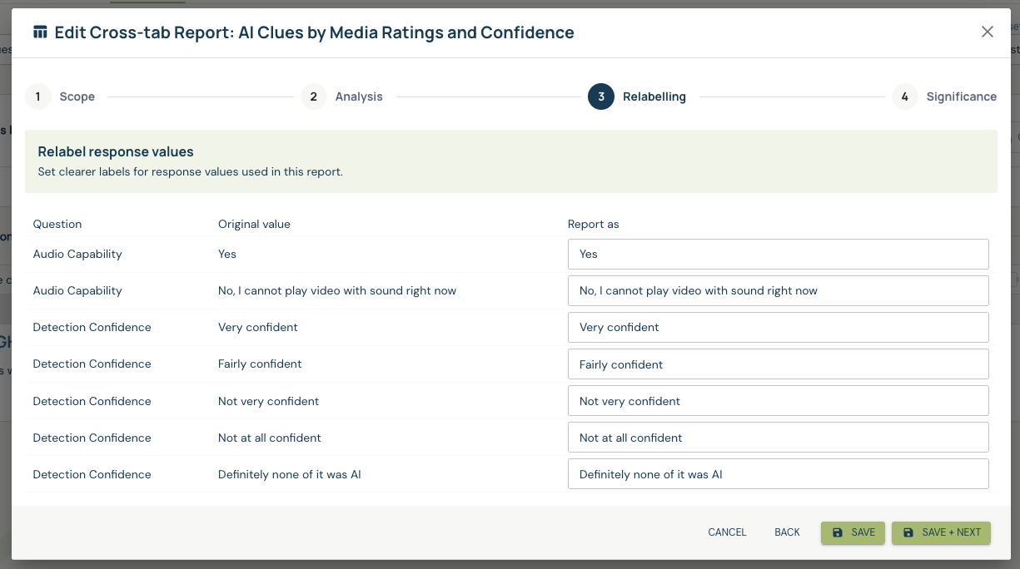Click the CANCEL button
Screen dimensions: 1020x569
pyautogui.click(x=727, y=532)
